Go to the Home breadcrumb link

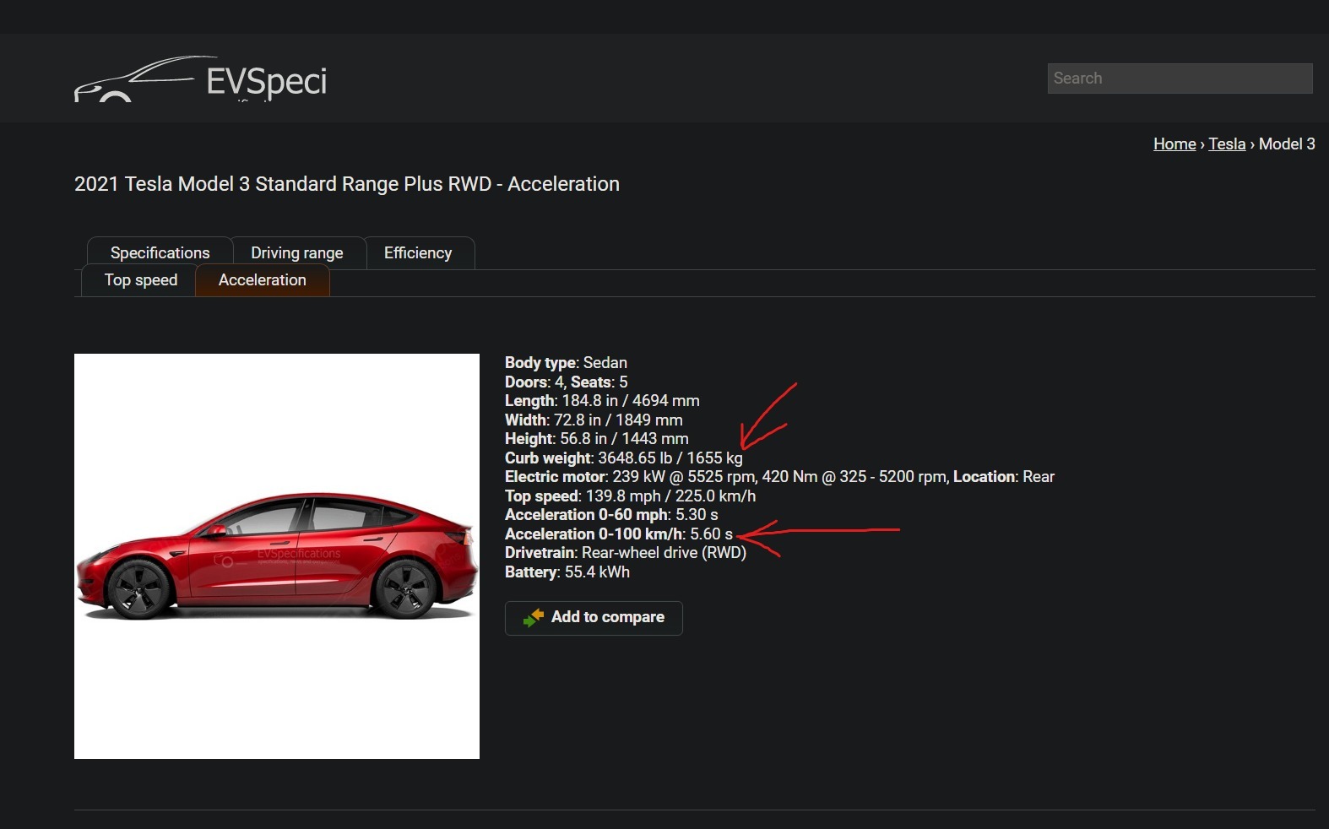[1174, 144]
